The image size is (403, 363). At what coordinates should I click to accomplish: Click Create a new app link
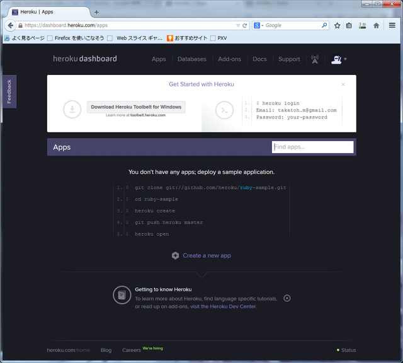(207, 256)
